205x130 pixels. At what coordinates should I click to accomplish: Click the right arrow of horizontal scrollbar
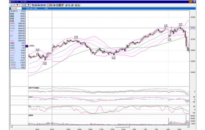[x=188, y=126]
